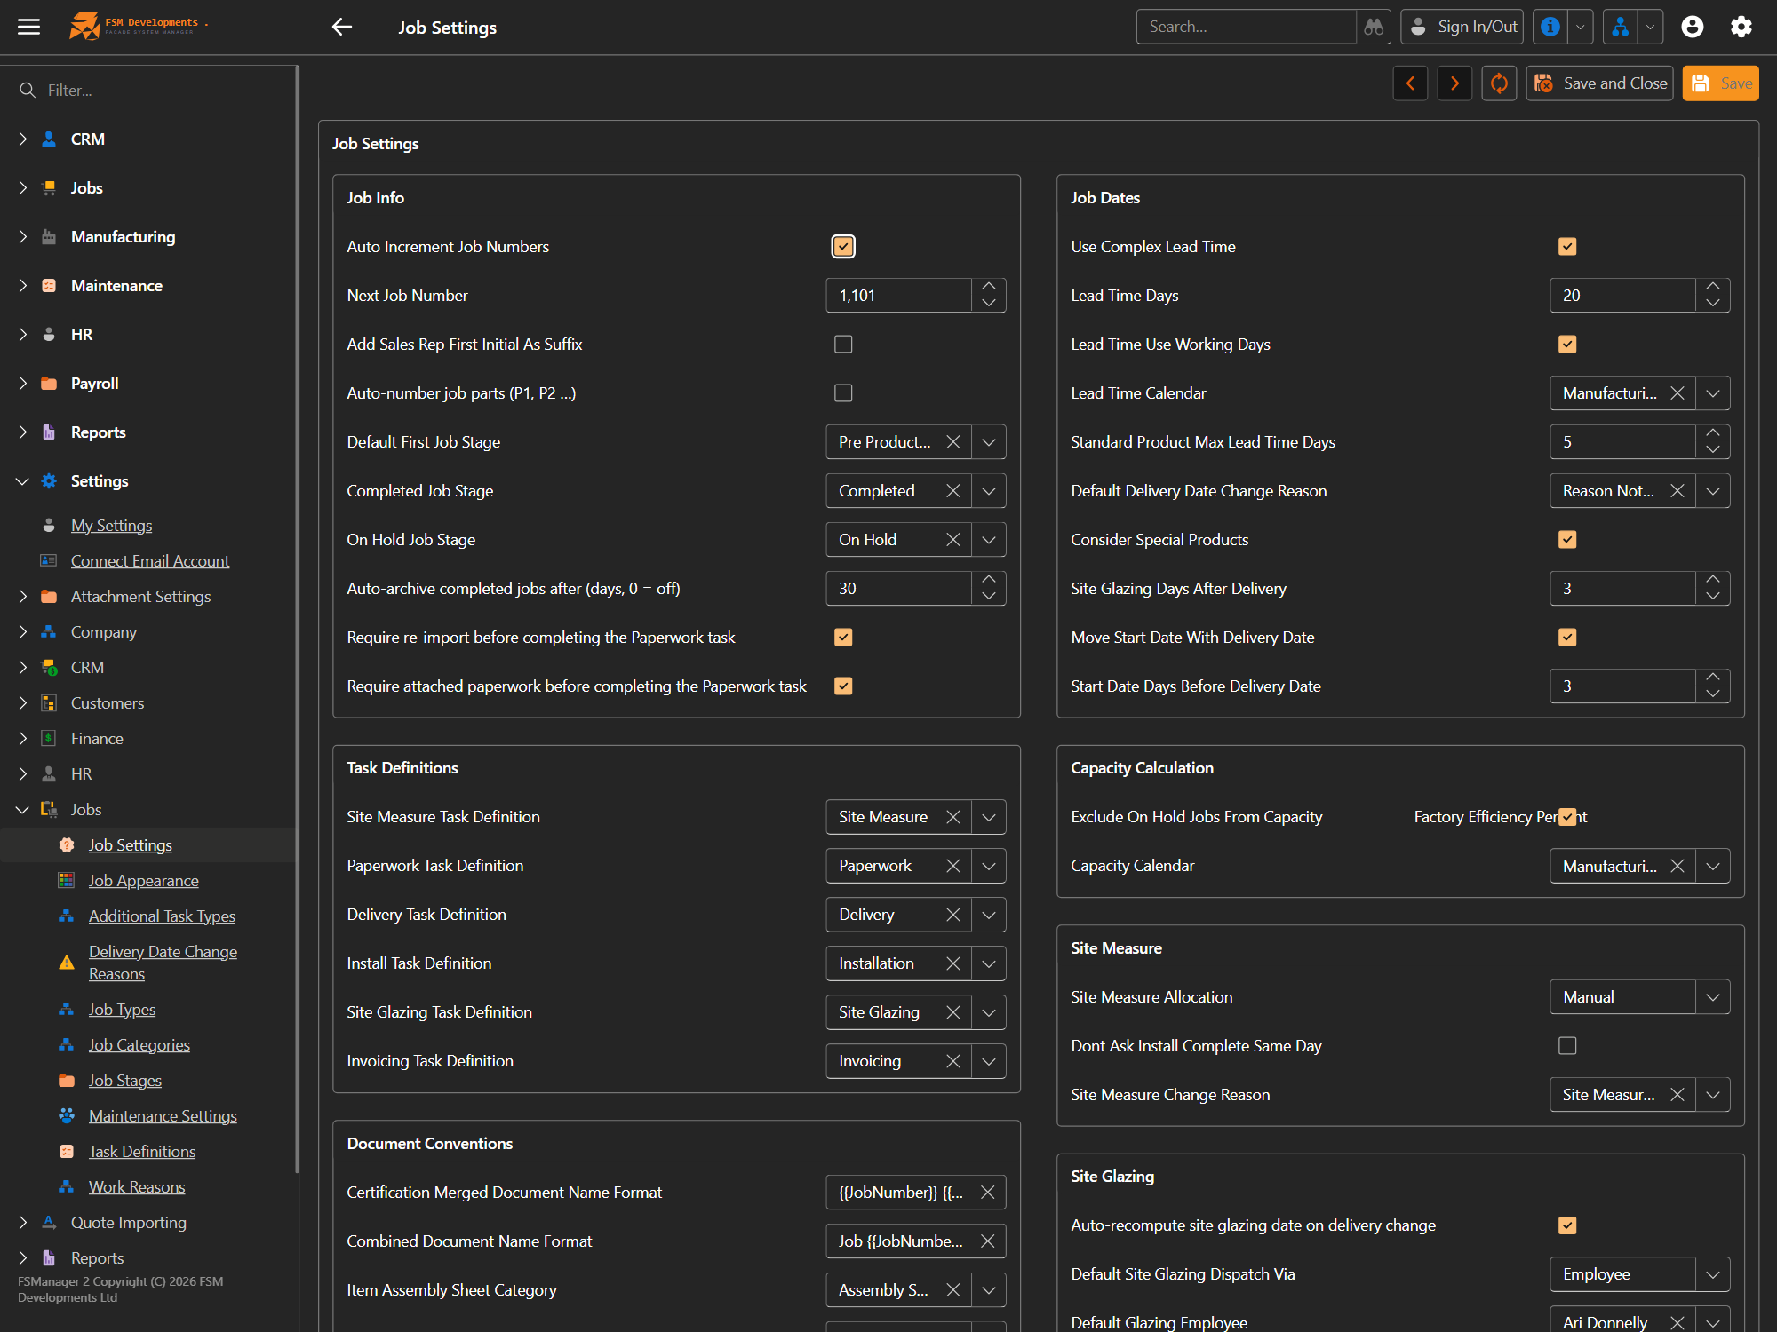Open the user account profile icon
The image size is (1777, 1332).
pyautogui.click(x=1692, y=27)
